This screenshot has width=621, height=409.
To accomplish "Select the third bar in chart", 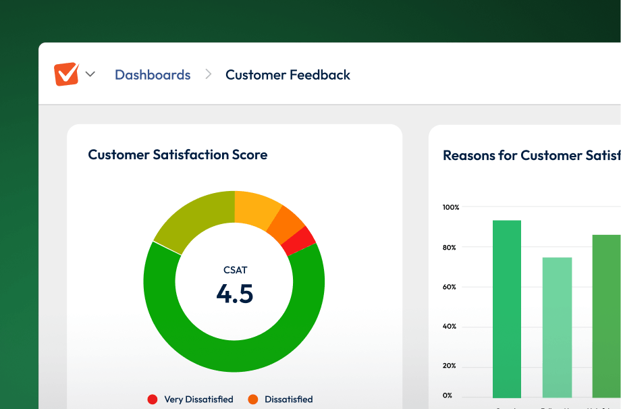I will point(606,316).
